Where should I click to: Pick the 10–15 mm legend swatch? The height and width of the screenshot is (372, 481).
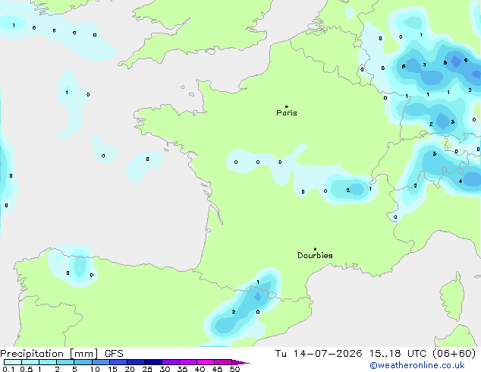coord(100,362)
